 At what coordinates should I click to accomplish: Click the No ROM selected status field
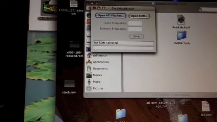click(x=123, y=43)
